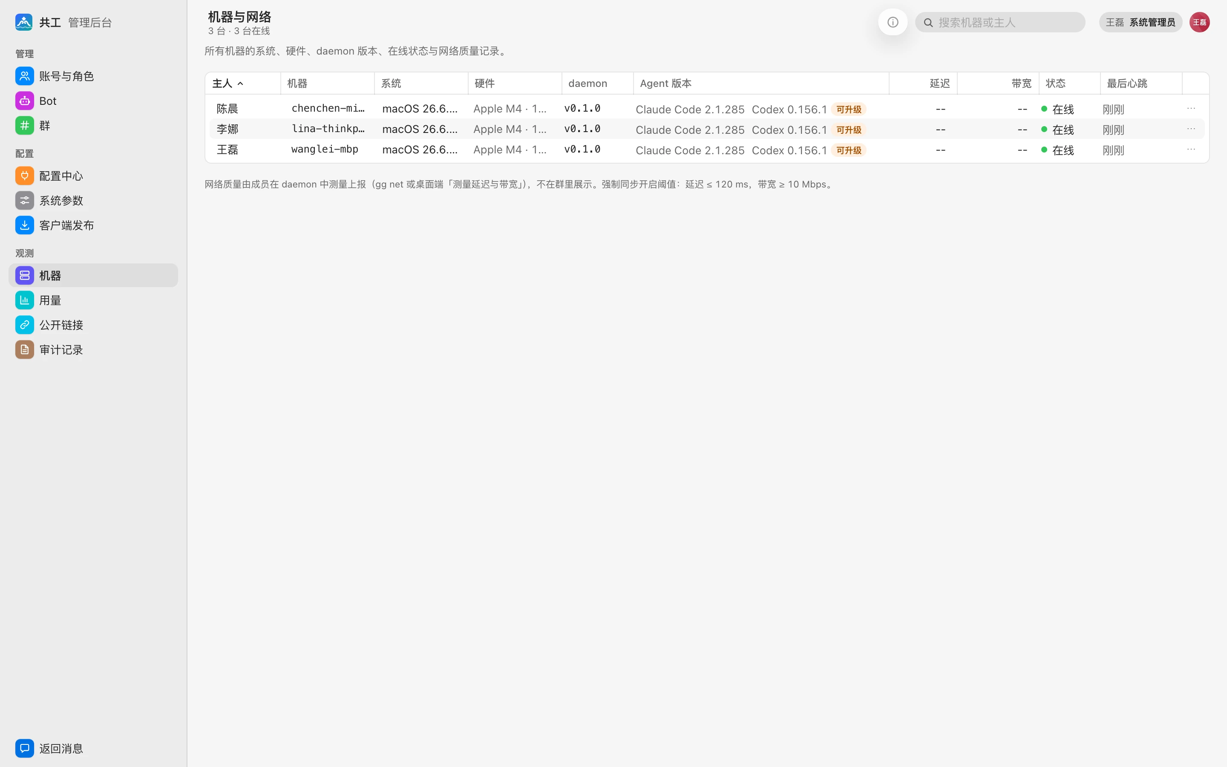Focus the 搜索机器或主人 search field
The height and width of the screenshot is (767, 1227).
click(1000, 22)
